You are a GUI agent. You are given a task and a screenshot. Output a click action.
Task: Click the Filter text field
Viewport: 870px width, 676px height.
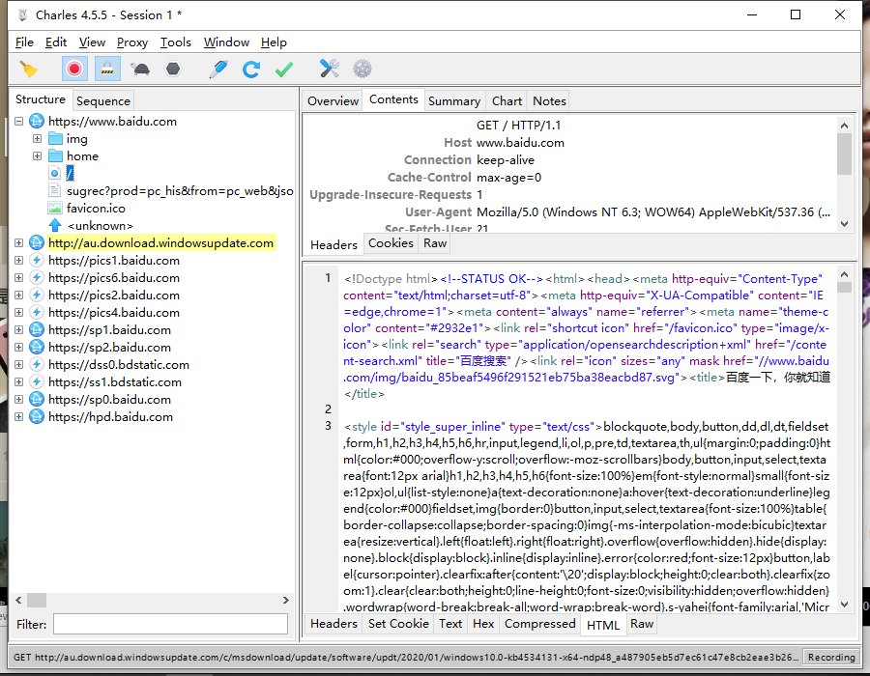point(170,624)
